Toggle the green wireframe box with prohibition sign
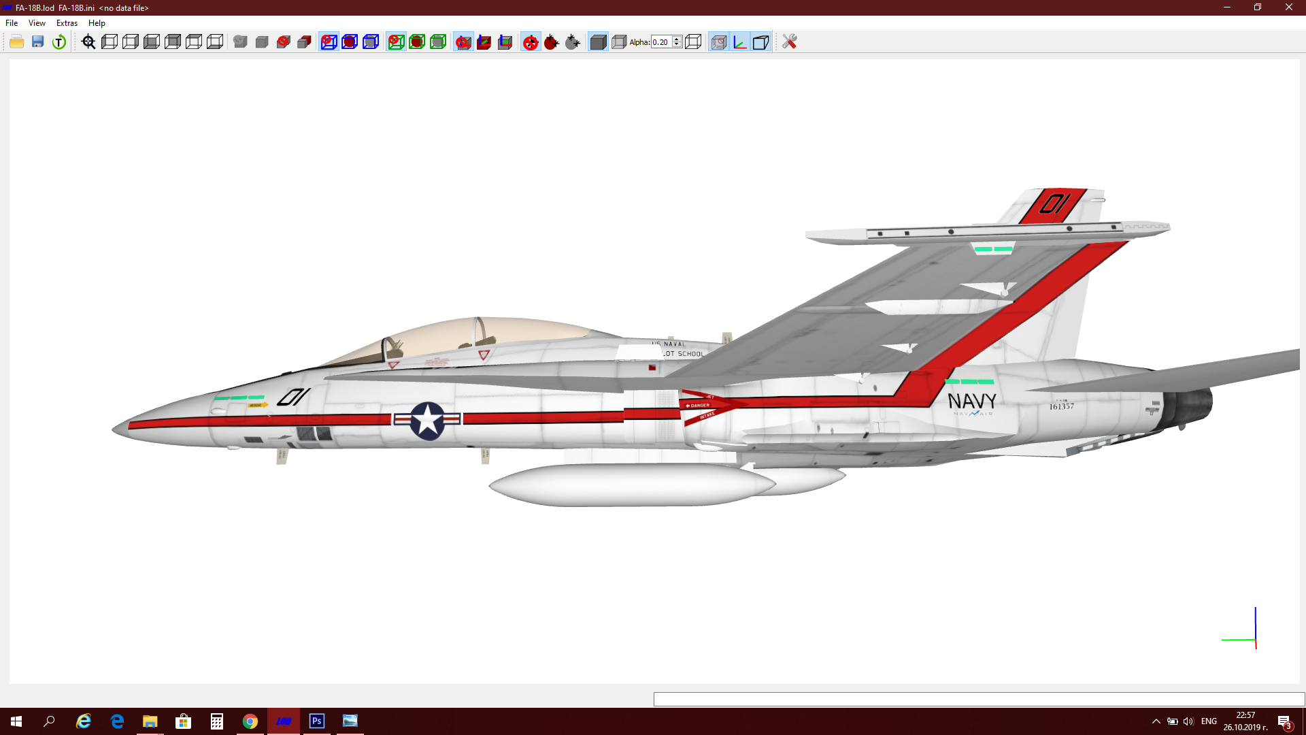Viewport: 1306px width, 735px height. tap(396, 42)
